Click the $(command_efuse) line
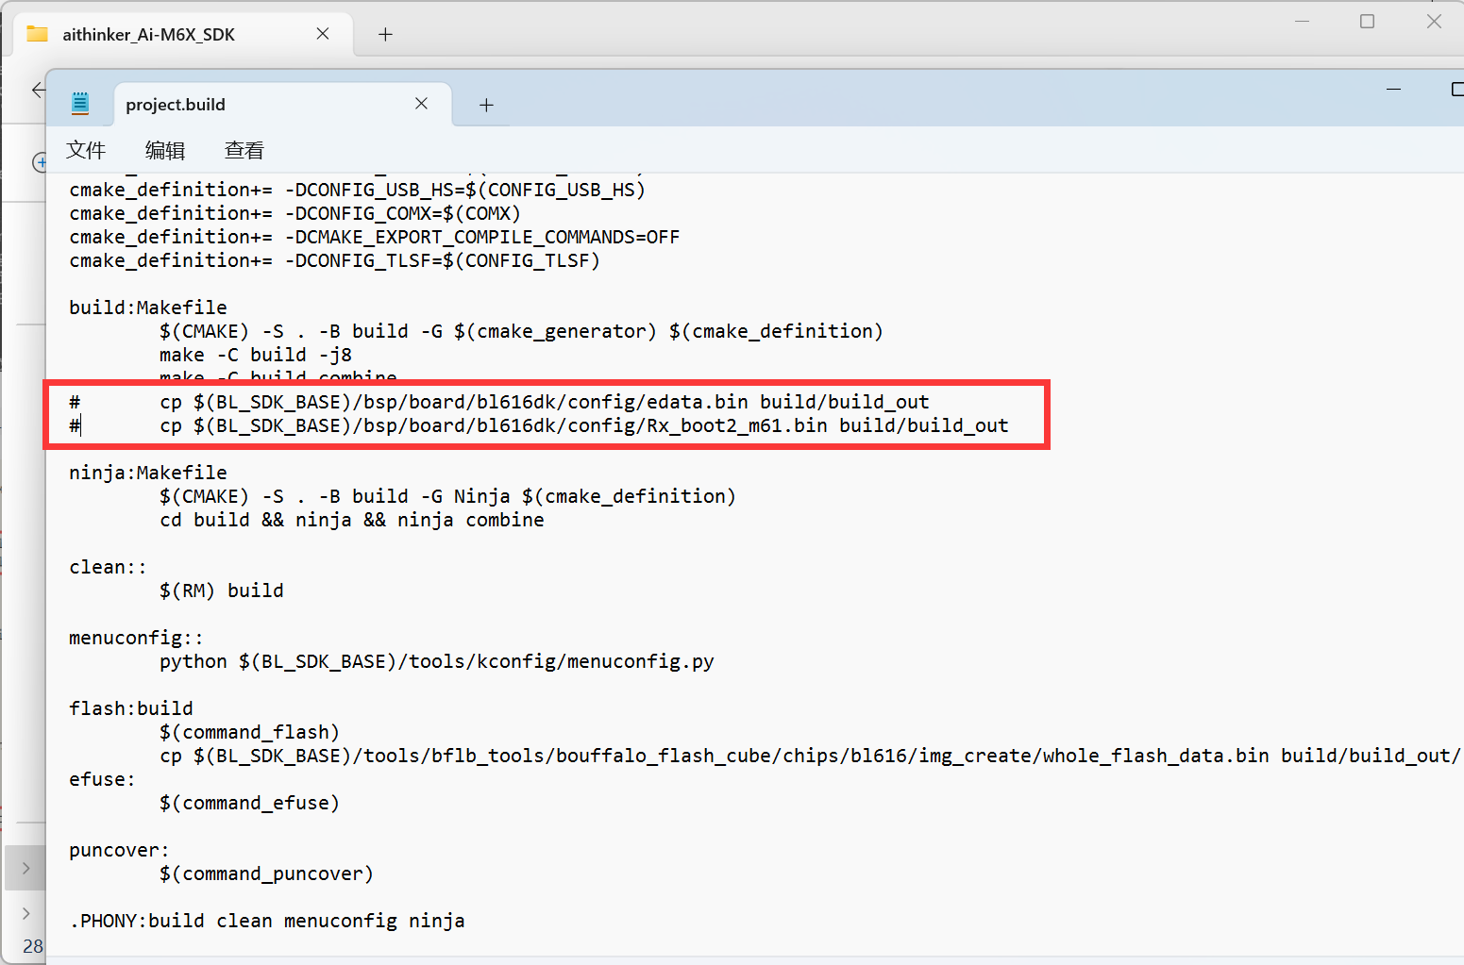 tap(249, 803)
